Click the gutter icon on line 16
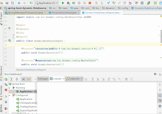Image resolution: width=162 pixels, height=114 pixels. click(9, 28)
